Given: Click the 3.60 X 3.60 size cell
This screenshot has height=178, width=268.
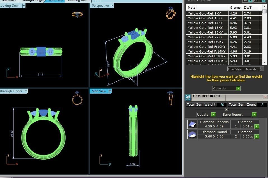Looking at the screenshot, I should 214,136.
